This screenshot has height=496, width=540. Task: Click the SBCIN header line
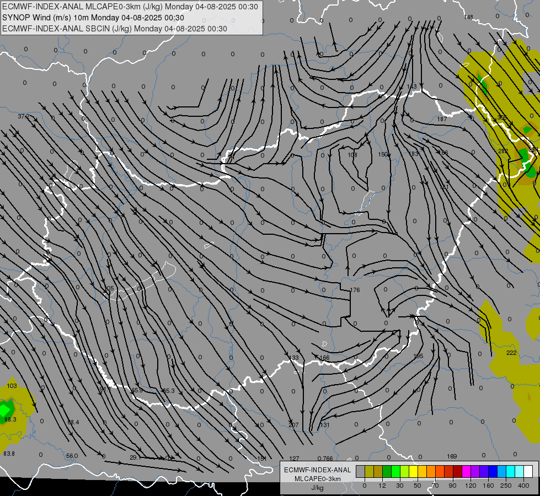tap(115, 29)
